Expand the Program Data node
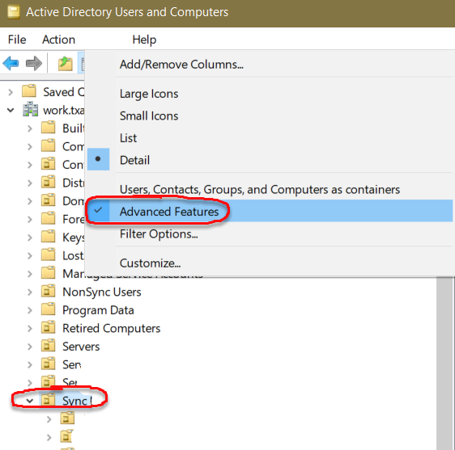This screenshot has width=455, height=450. point(30,310)
